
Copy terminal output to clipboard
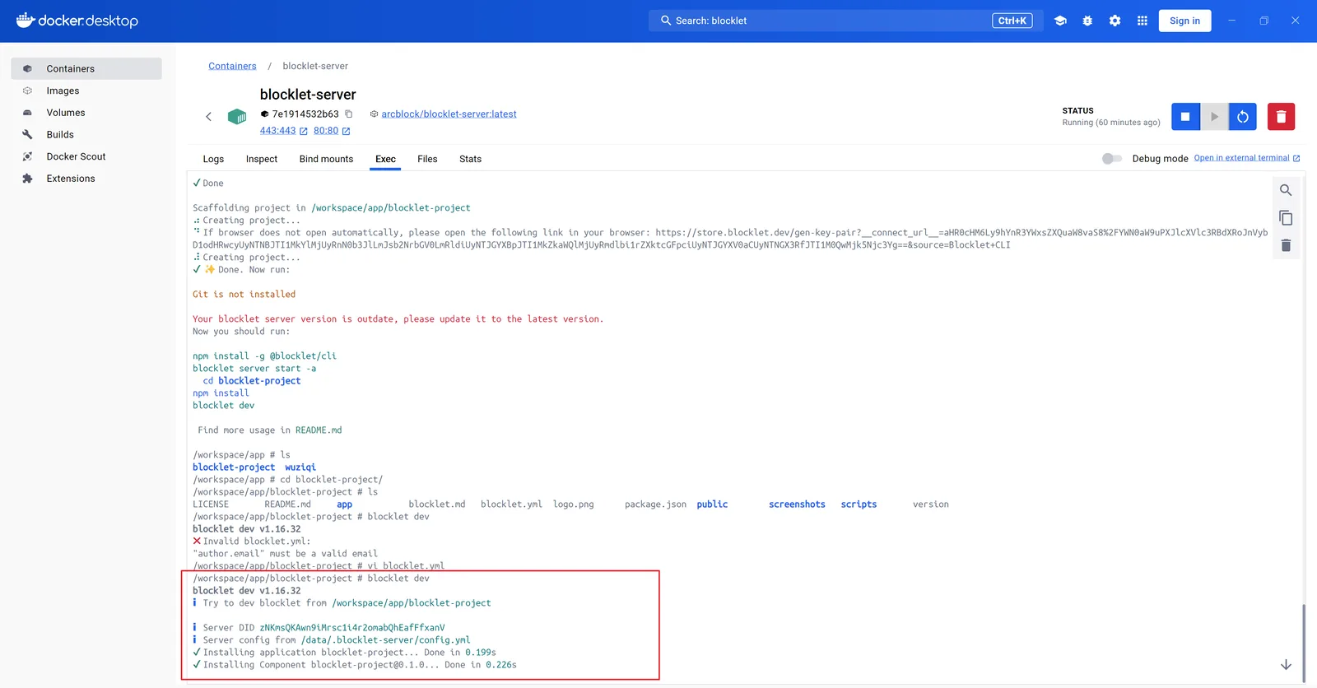tap(1286, 218)
